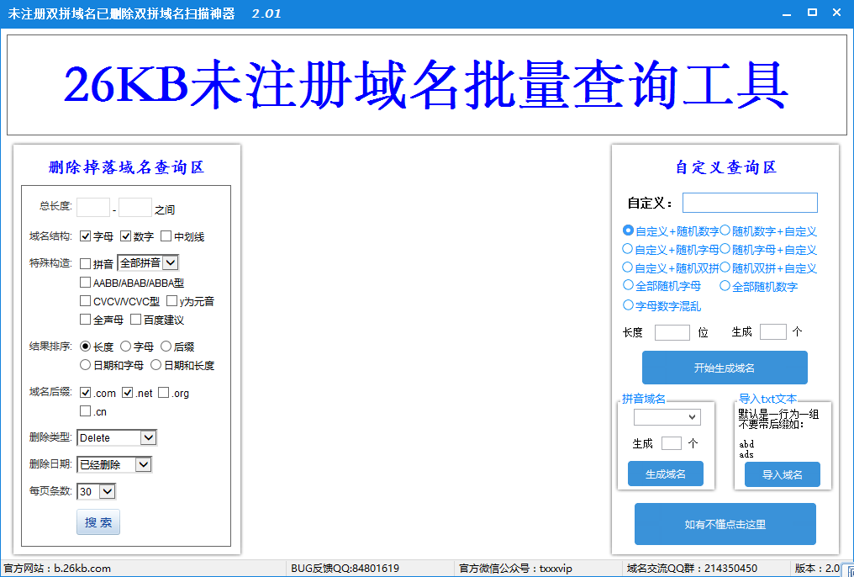This screenshot has width=854, height=577.
Task: Expand the 拼音域名 combo box
Action: tap(667, 417)
